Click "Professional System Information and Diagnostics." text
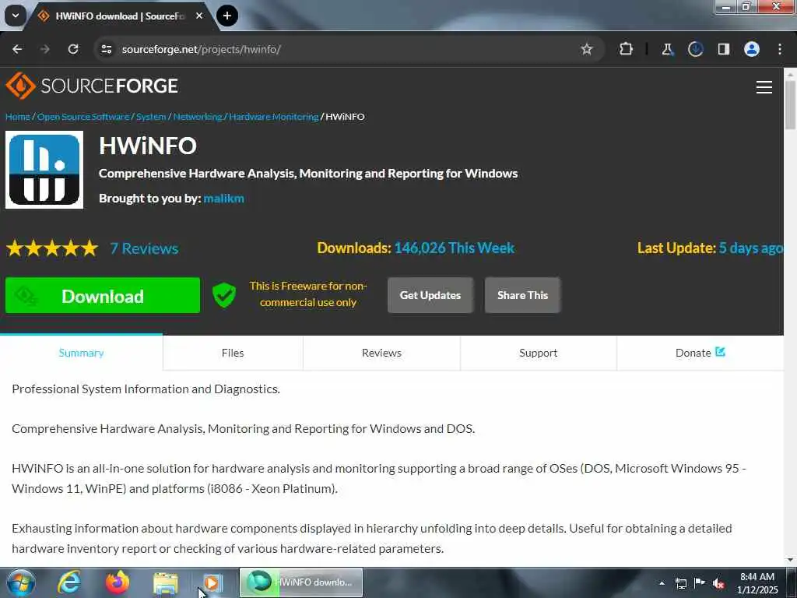 (x=146, y=389)
